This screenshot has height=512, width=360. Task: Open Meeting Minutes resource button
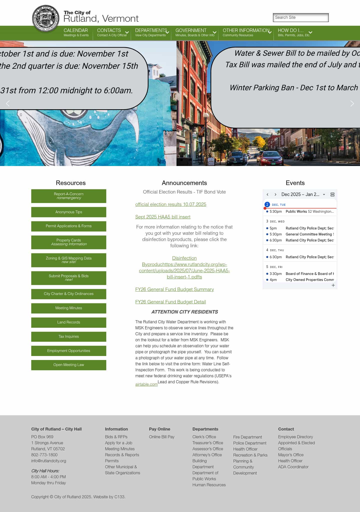69,308
